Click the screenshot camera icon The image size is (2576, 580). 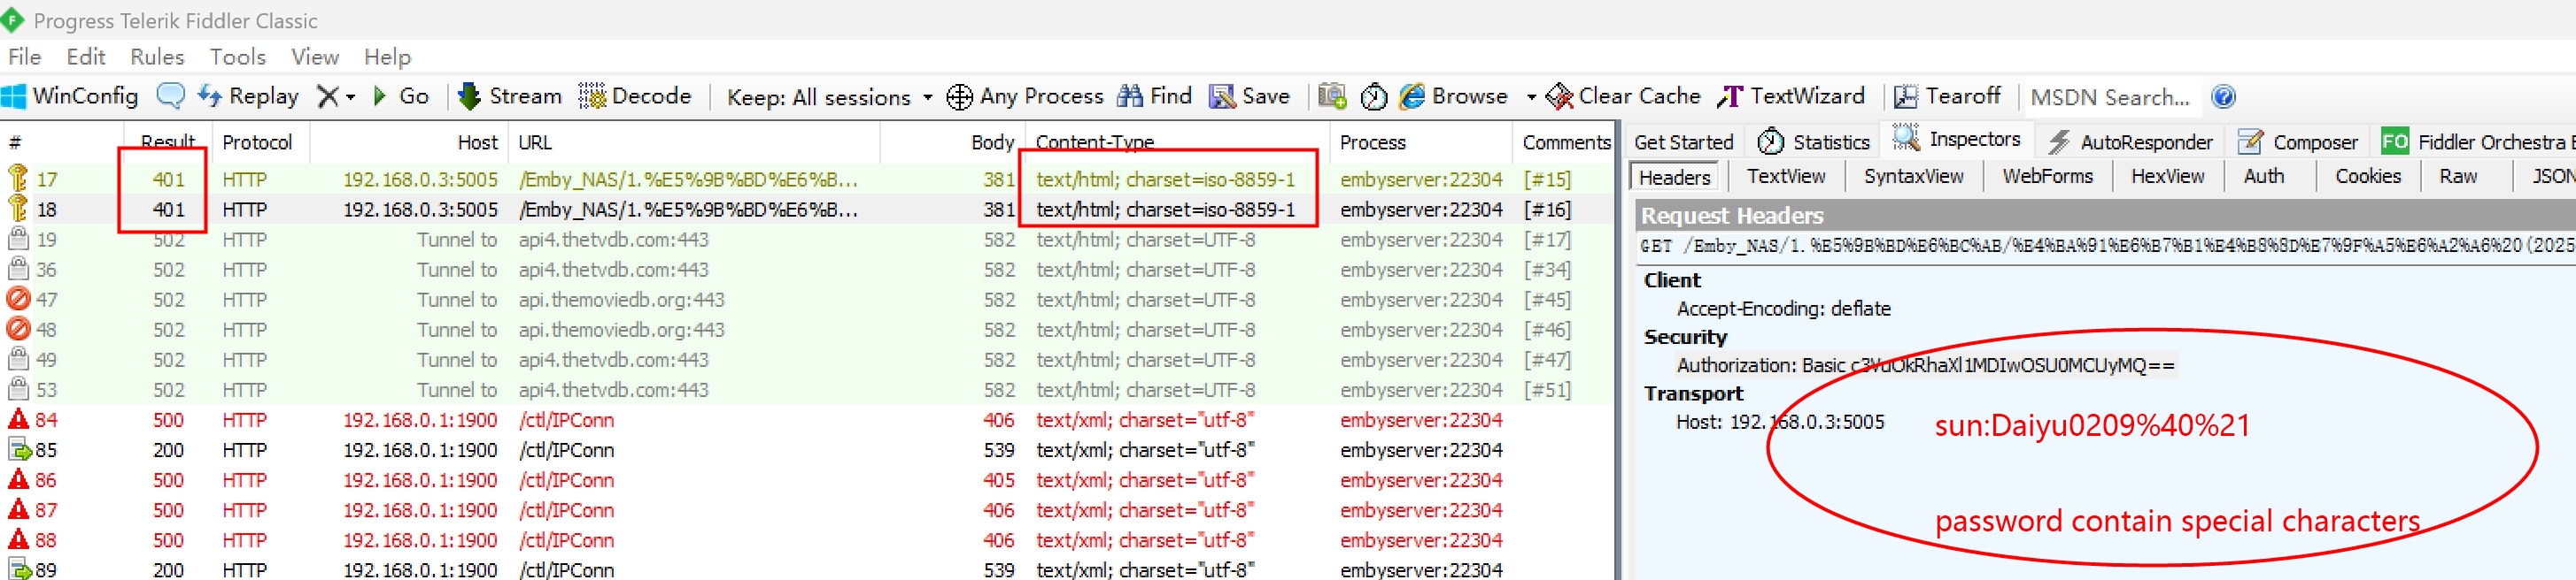tap(1332, 97)
